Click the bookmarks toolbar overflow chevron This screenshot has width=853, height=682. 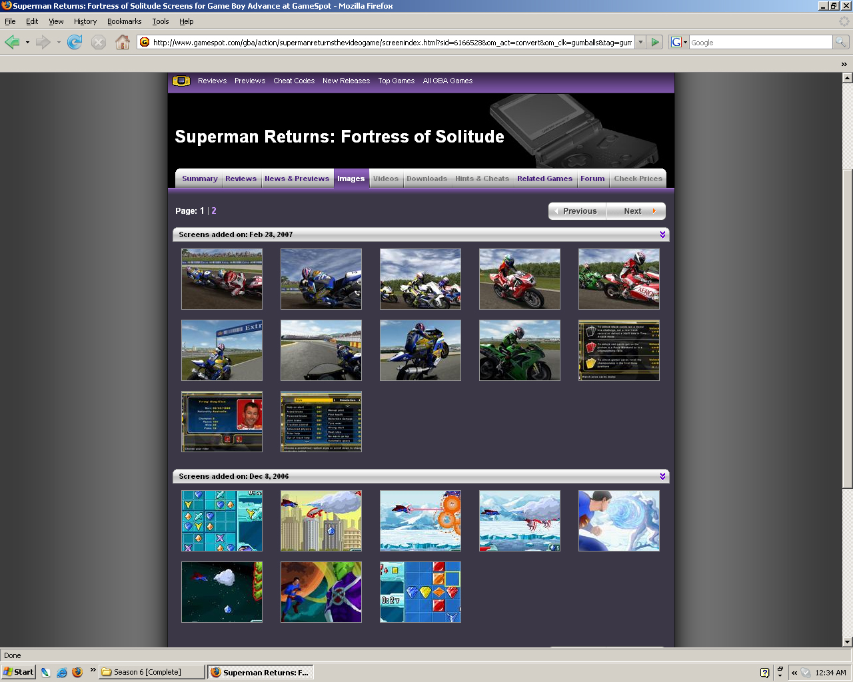844,64
